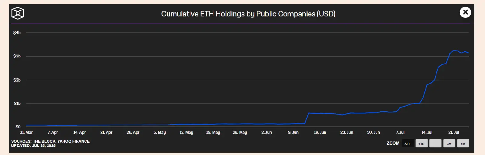
Task: Click the 31. Mar date label
Action: click(26, 132)
